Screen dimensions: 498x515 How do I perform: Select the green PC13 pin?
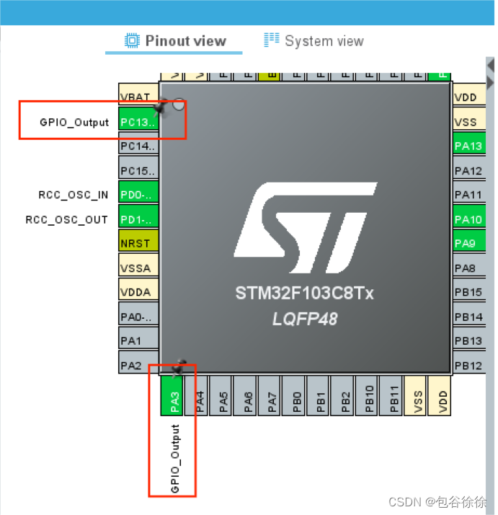point(138,118)
